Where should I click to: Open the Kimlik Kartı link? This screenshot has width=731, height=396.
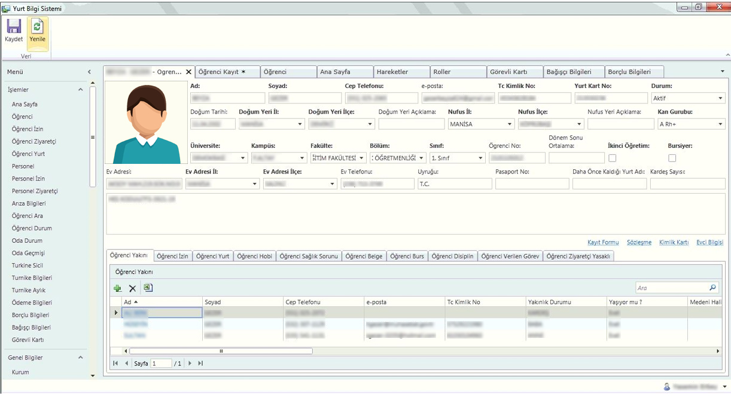[674, 242]
